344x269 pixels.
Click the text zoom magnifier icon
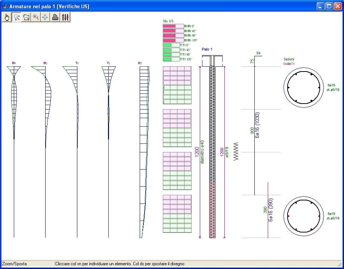36,17
